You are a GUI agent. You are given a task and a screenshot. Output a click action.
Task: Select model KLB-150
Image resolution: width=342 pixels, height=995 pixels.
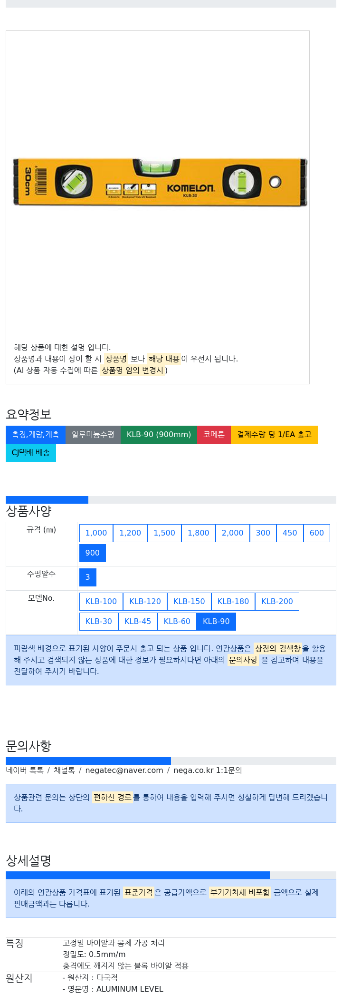click(x=189, y=602)
